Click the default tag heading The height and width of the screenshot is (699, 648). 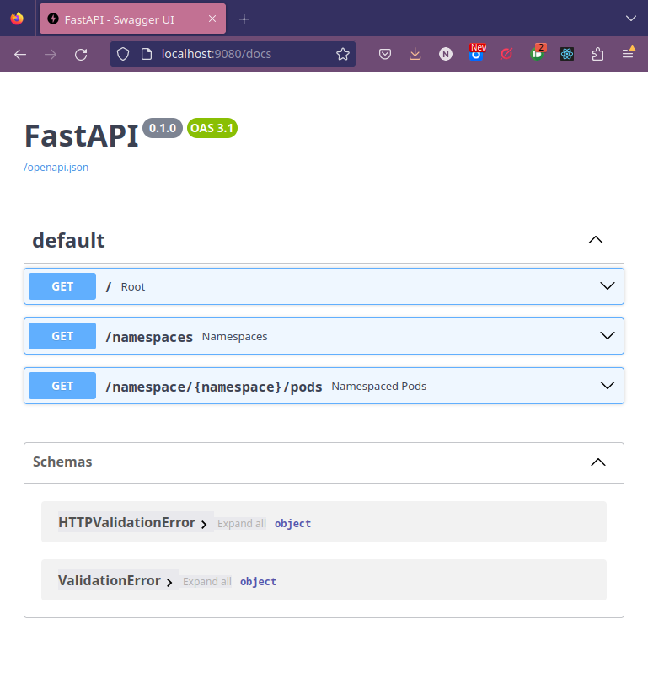69,240
